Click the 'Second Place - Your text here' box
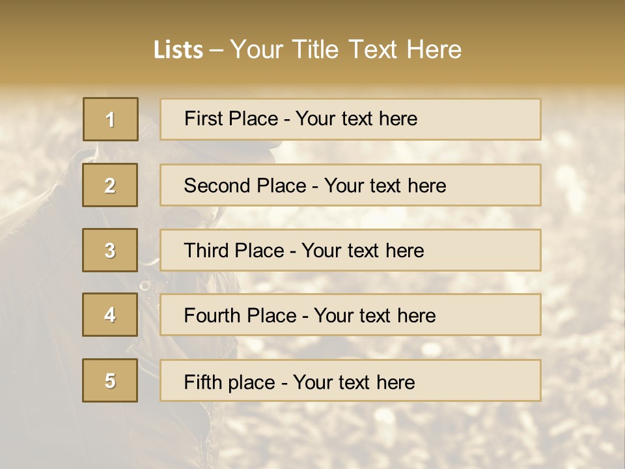The image size is (625, 469). (x=350, y=185)
